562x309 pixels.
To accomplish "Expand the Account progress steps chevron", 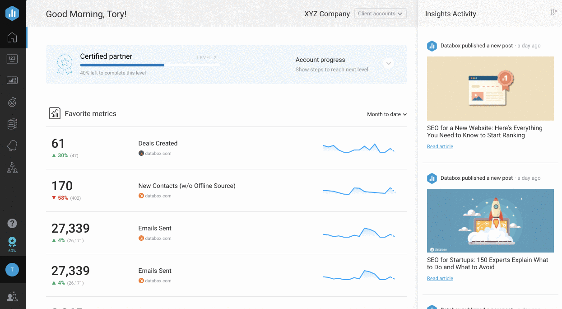I will (388, 64).
